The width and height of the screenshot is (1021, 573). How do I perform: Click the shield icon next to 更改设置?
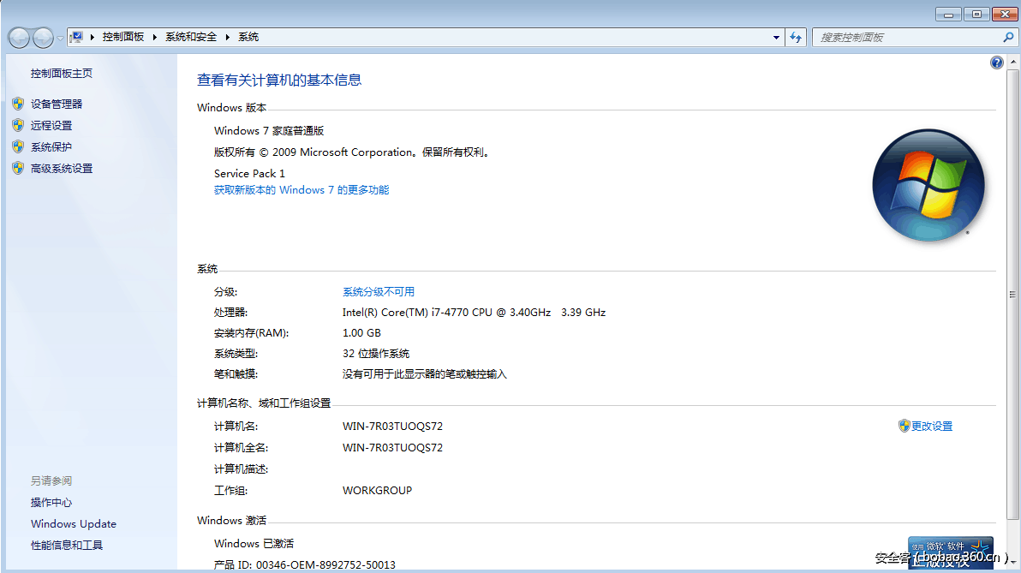pyautogui.click(x=904, y=426)
